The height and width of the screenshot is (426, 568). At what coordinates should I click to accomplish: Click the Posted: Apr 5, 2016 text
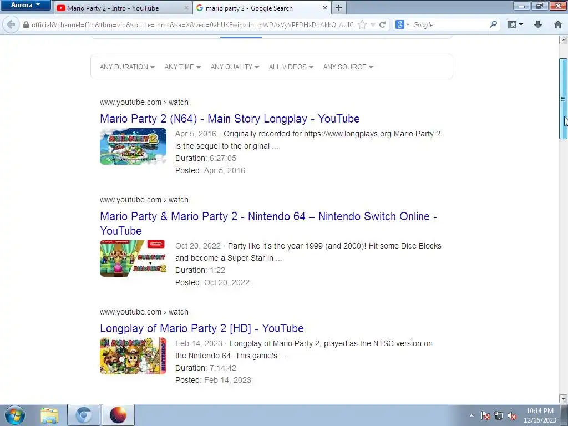pos(210,171)
